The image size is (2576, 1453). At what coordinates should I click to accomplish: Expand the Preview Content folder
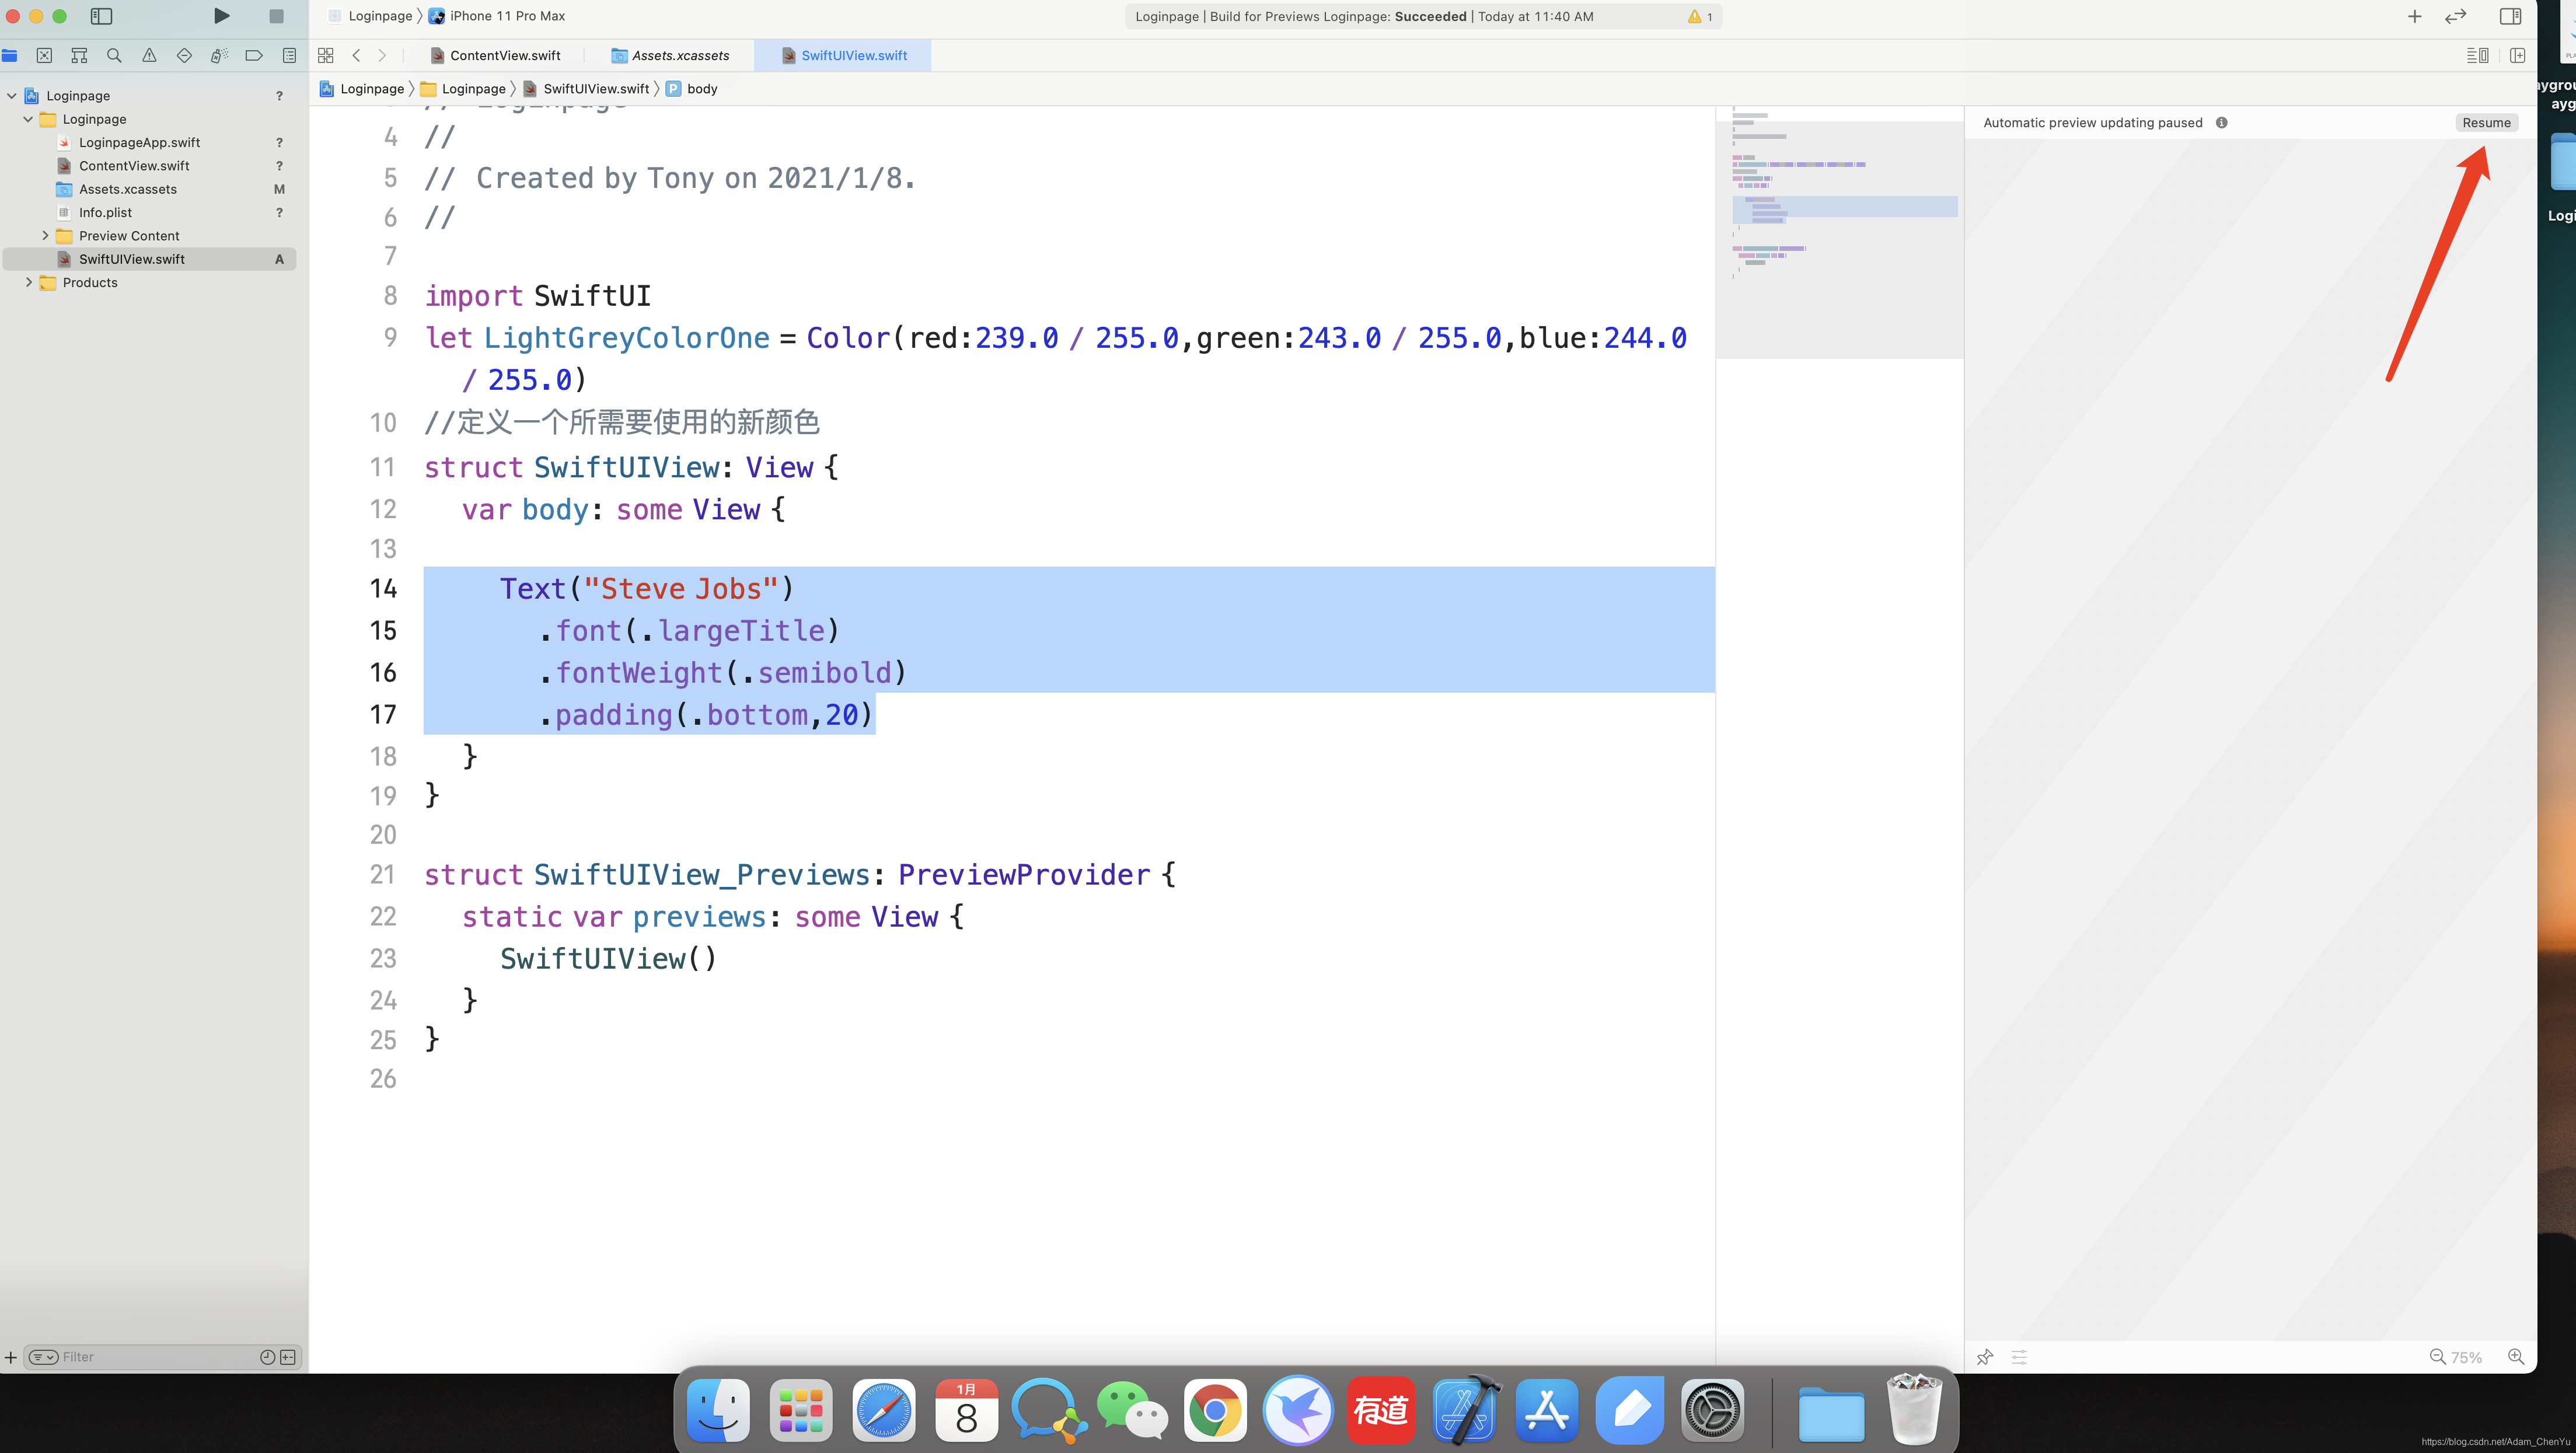(x=45, y=236)
